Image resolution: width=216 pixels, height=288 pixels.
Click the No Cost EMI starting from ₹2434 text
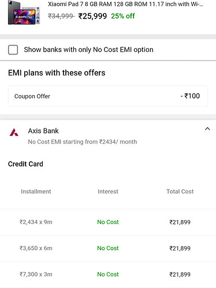pyautogui.click(x=83, y=142)
